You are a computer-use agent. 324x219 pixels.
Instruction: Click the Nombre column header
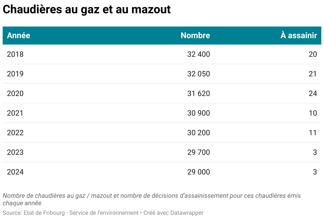click(195, 36)
